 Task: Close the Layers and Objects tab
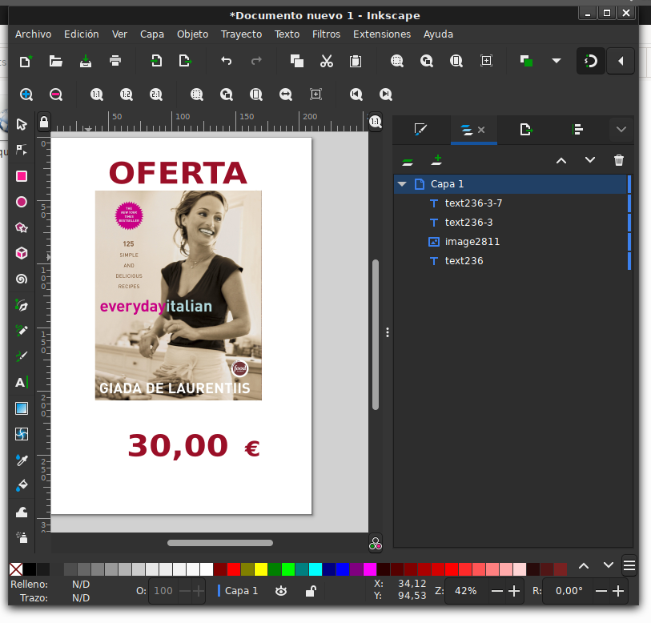(x=481, y=130)
